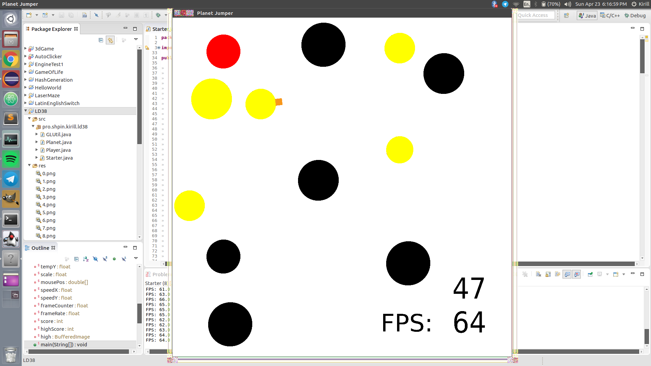Collapse All in Package Explorer toolbar
651x366 pixels.
[101, 40]
